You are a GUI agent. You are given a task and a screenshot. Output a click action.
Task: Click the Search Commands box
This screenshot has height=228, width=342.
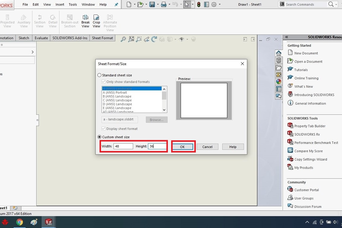306,4
